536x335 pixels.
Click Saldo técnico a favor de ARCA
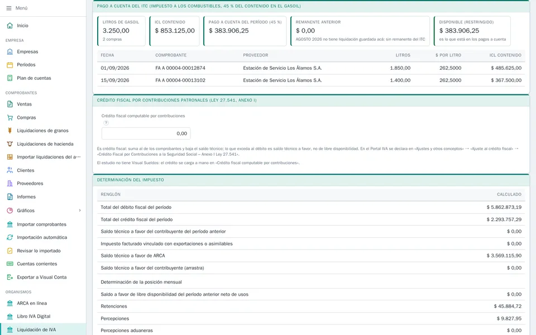(x=311, y=256)
